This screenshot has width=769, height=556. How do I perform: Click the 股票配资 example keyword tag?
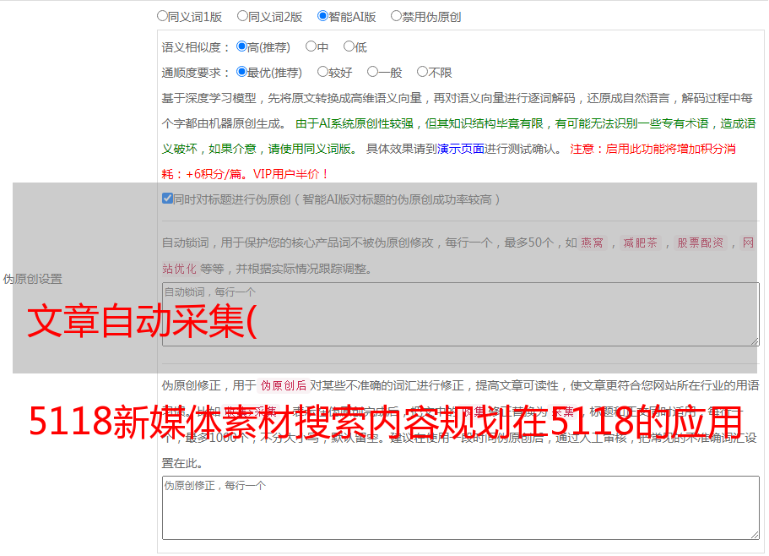pos(701,243)
